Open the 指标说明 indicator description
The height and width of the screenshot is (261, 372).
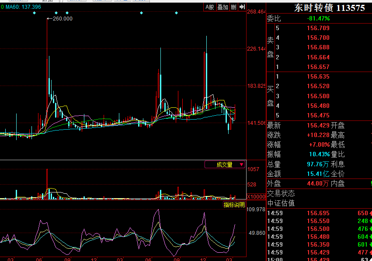coord(234,205)
